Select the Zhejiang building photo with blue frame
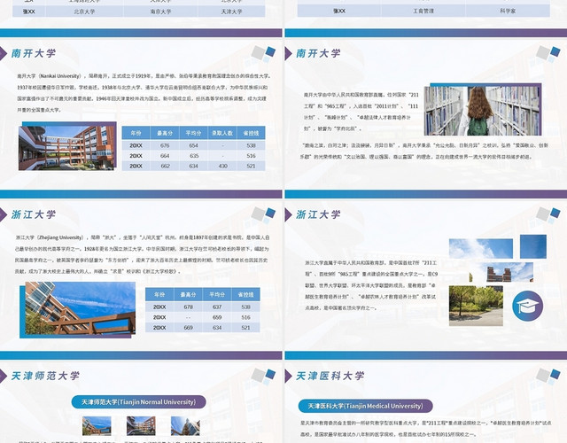The width and height of the screenshot is (567, 443). [81, 308]
